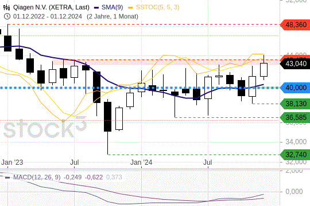Screen dimensions: 310x206
Task: Click the MACD histogram value 0,373
Action: click(114, 177)
